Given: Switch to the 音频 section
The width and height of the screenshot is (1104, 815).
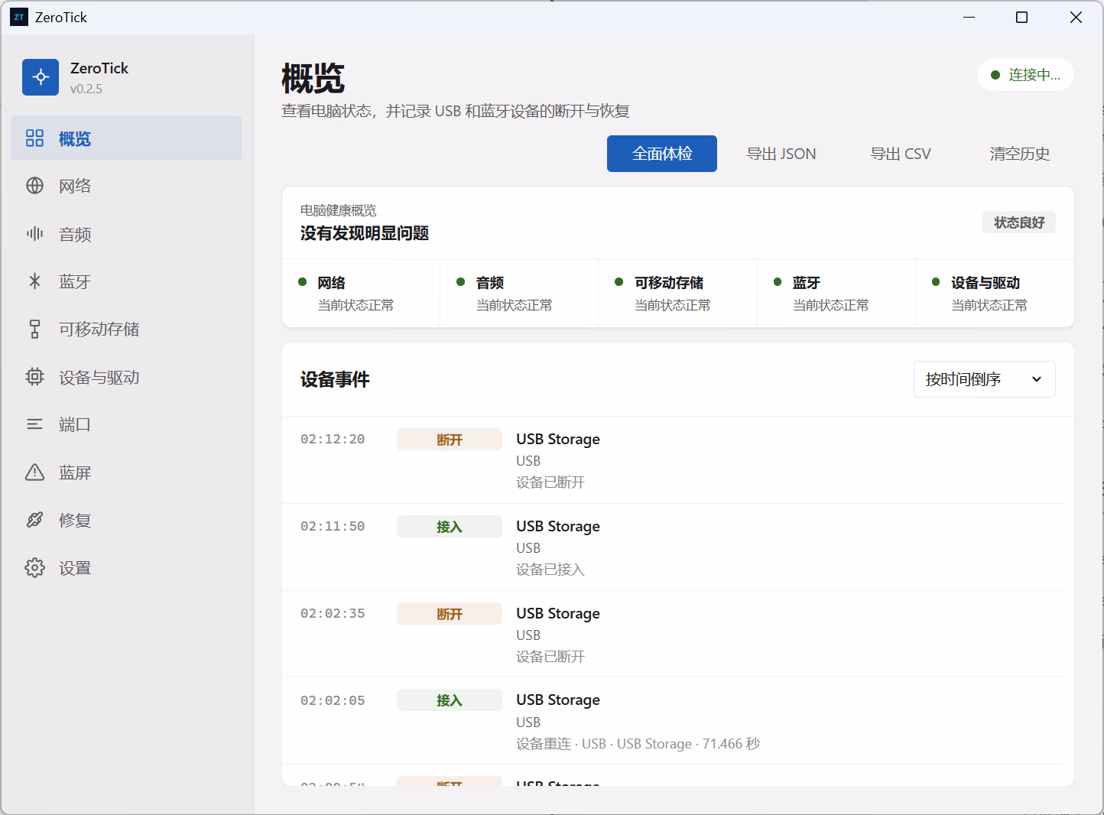Looking at the screenshot, I should point(126,234).
